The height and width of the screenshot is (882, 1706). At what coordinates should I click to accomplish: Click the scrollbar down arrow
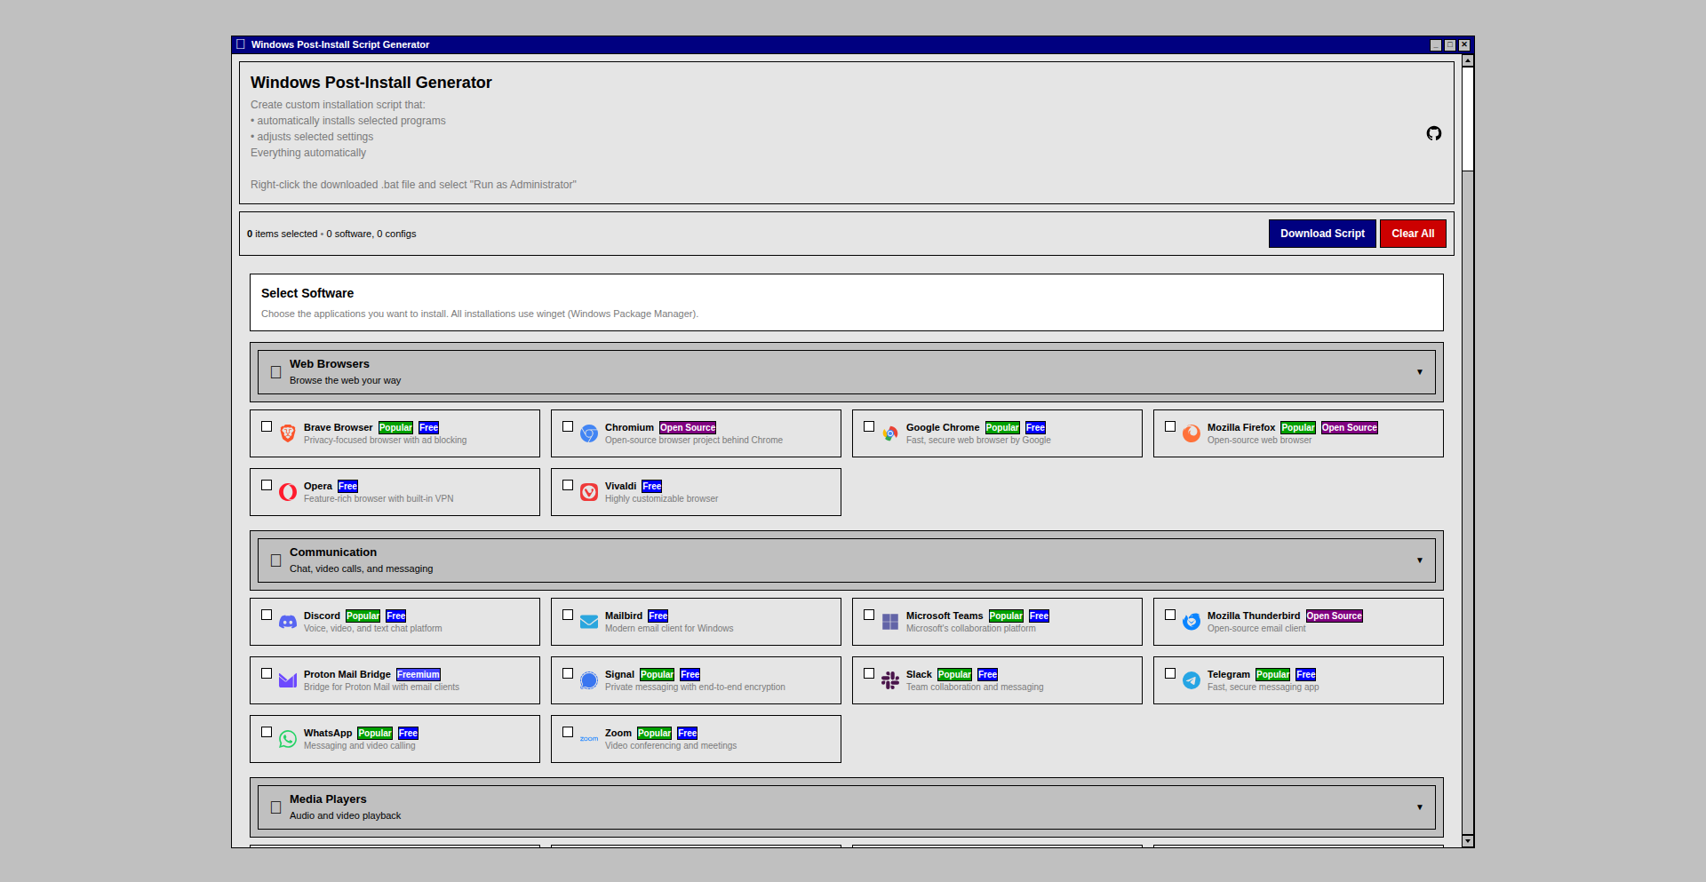pyautogui.click(x=1468, y=840)
